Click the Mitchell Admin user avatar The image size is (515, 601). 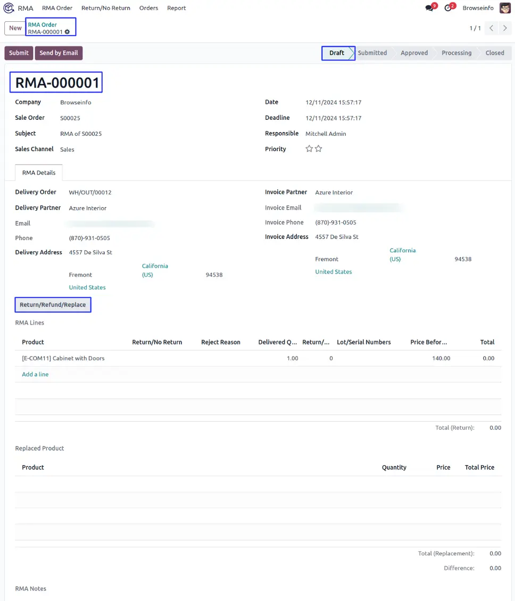[505, 8]
